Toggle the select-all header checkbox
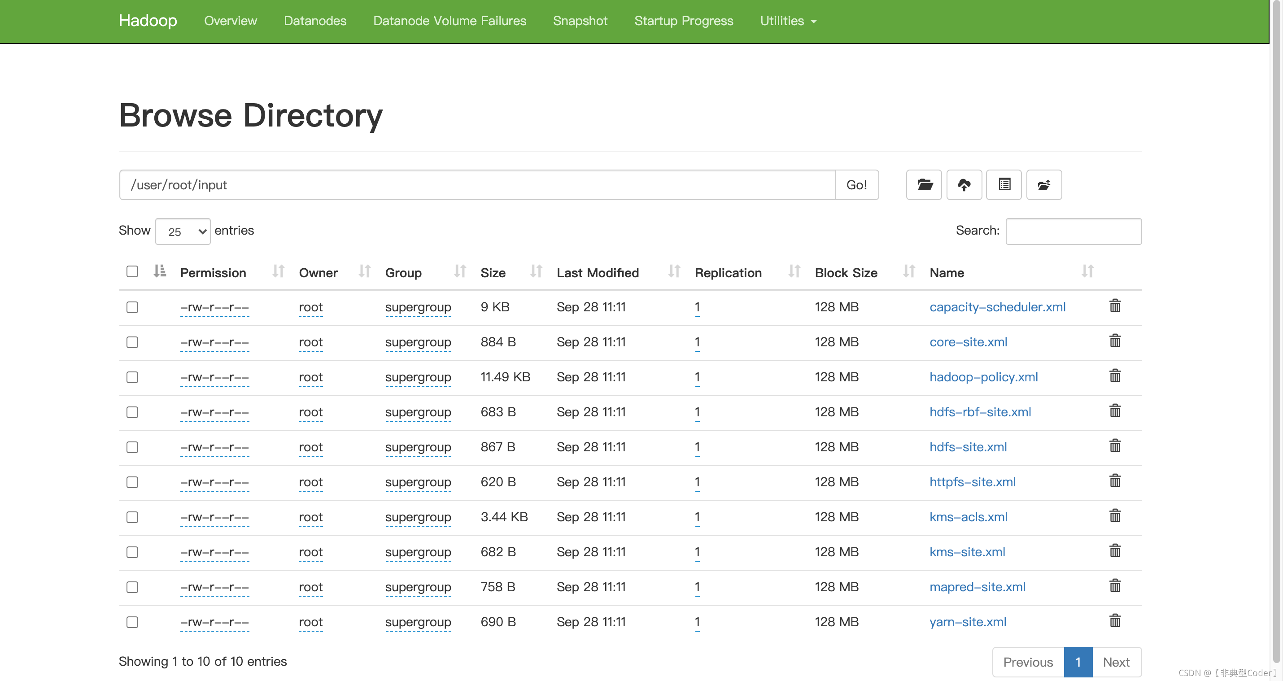Viewport: 1283px width, 681px height. [132, 271]
